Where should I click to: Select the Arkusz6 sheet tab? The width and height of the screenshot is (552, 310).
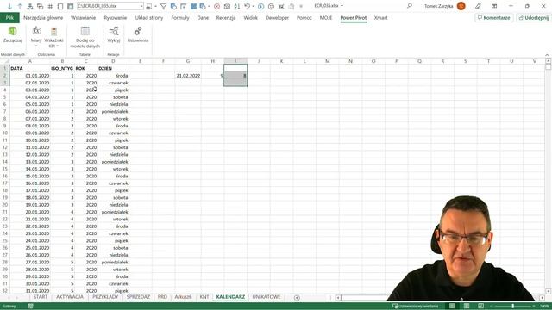pos(183,297)
